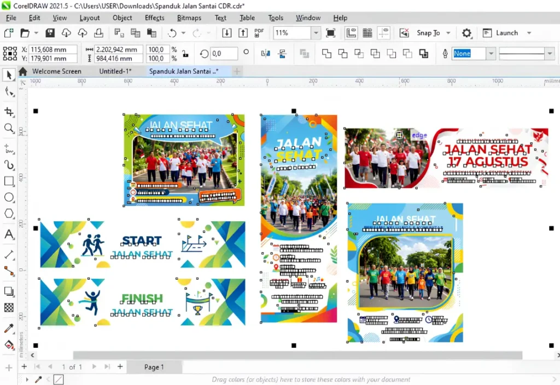This screenshot has width=560, height=385.
Task: Select the Color Eyedropper tool
Action: [9, 328]
